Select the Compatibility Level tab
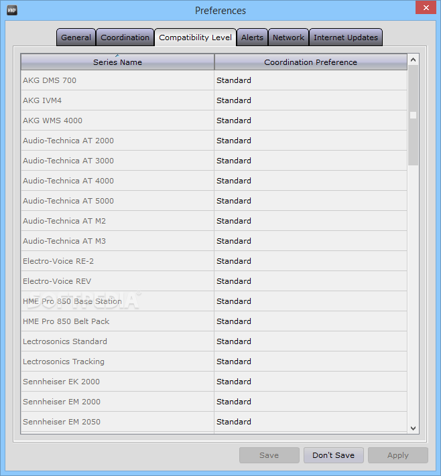The width and height of the screenshot is (441, 476). [x=196, y=37]
